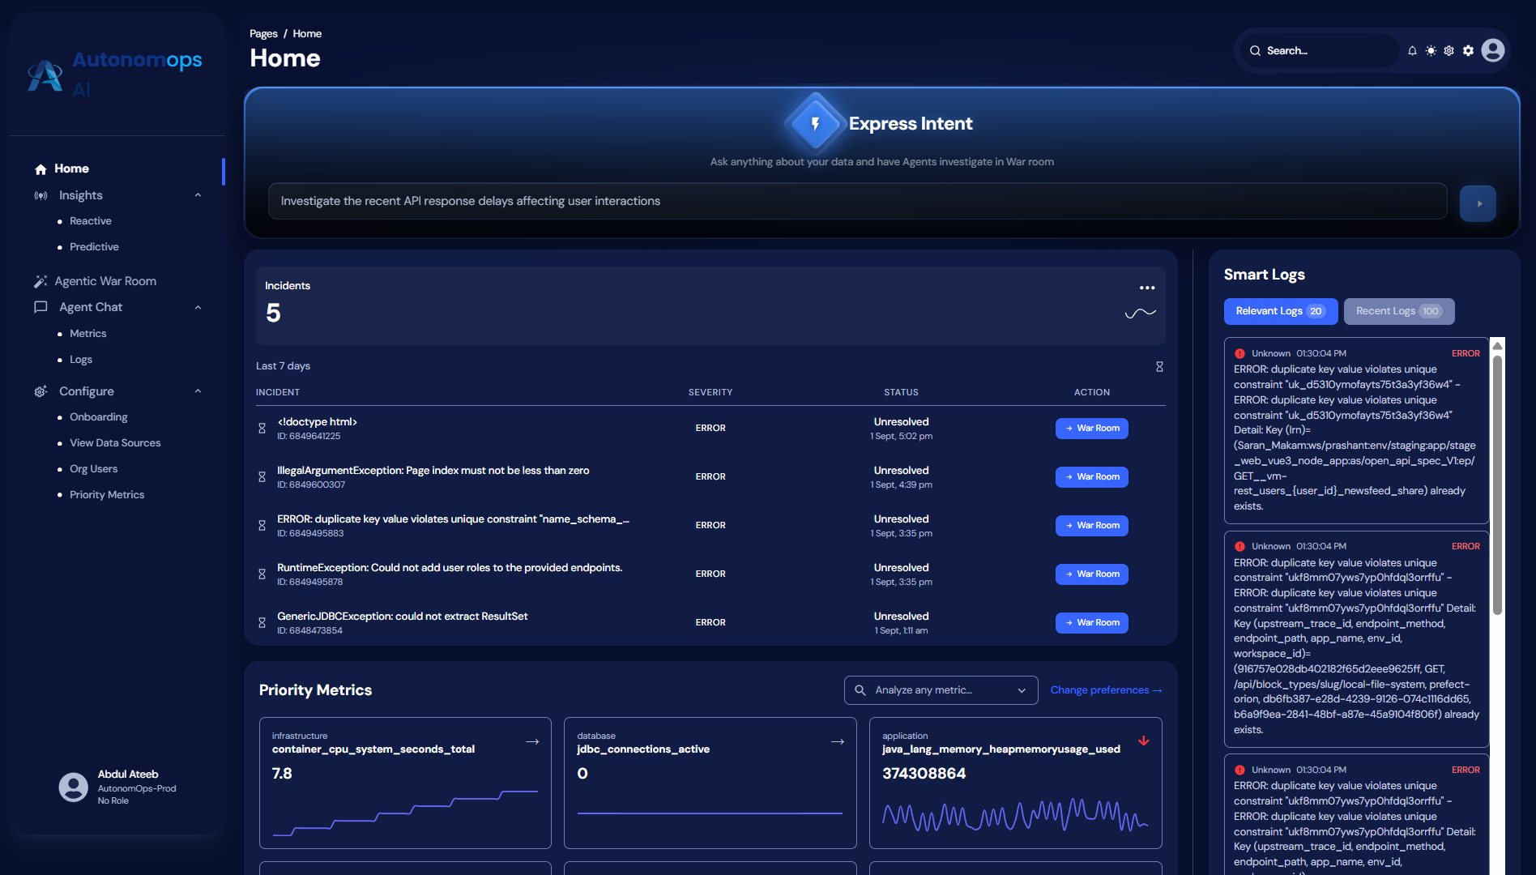Focus the Express Intent query input
The image size is (1536, 875).
[x=857, y=201]
